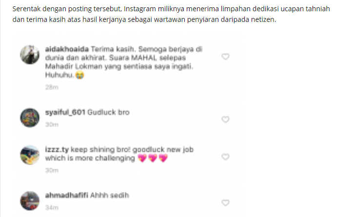Click heart icon next to ahmadhafifi comment
This screenshot has height=217, width=352.
point(225,203)
